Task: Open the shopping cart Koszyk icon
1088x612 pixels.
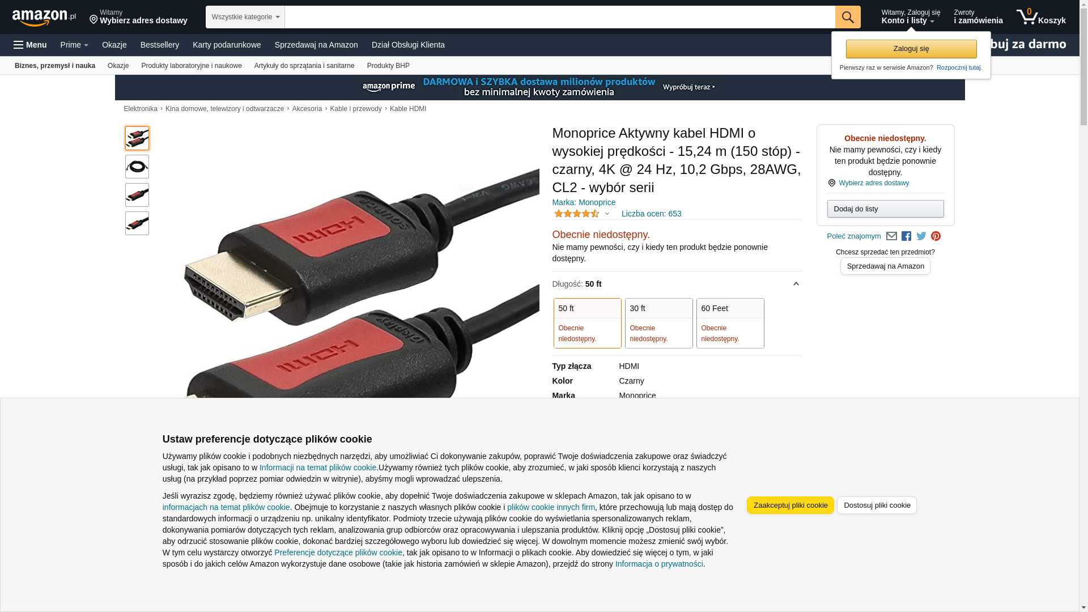Action: [x=1040, y=17]
